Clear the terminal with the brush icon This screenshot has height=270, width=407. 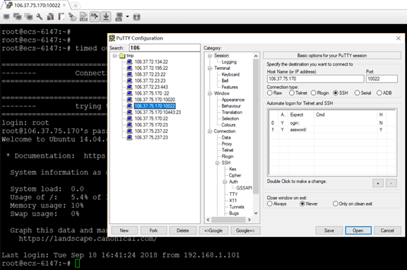click(72, 17)
